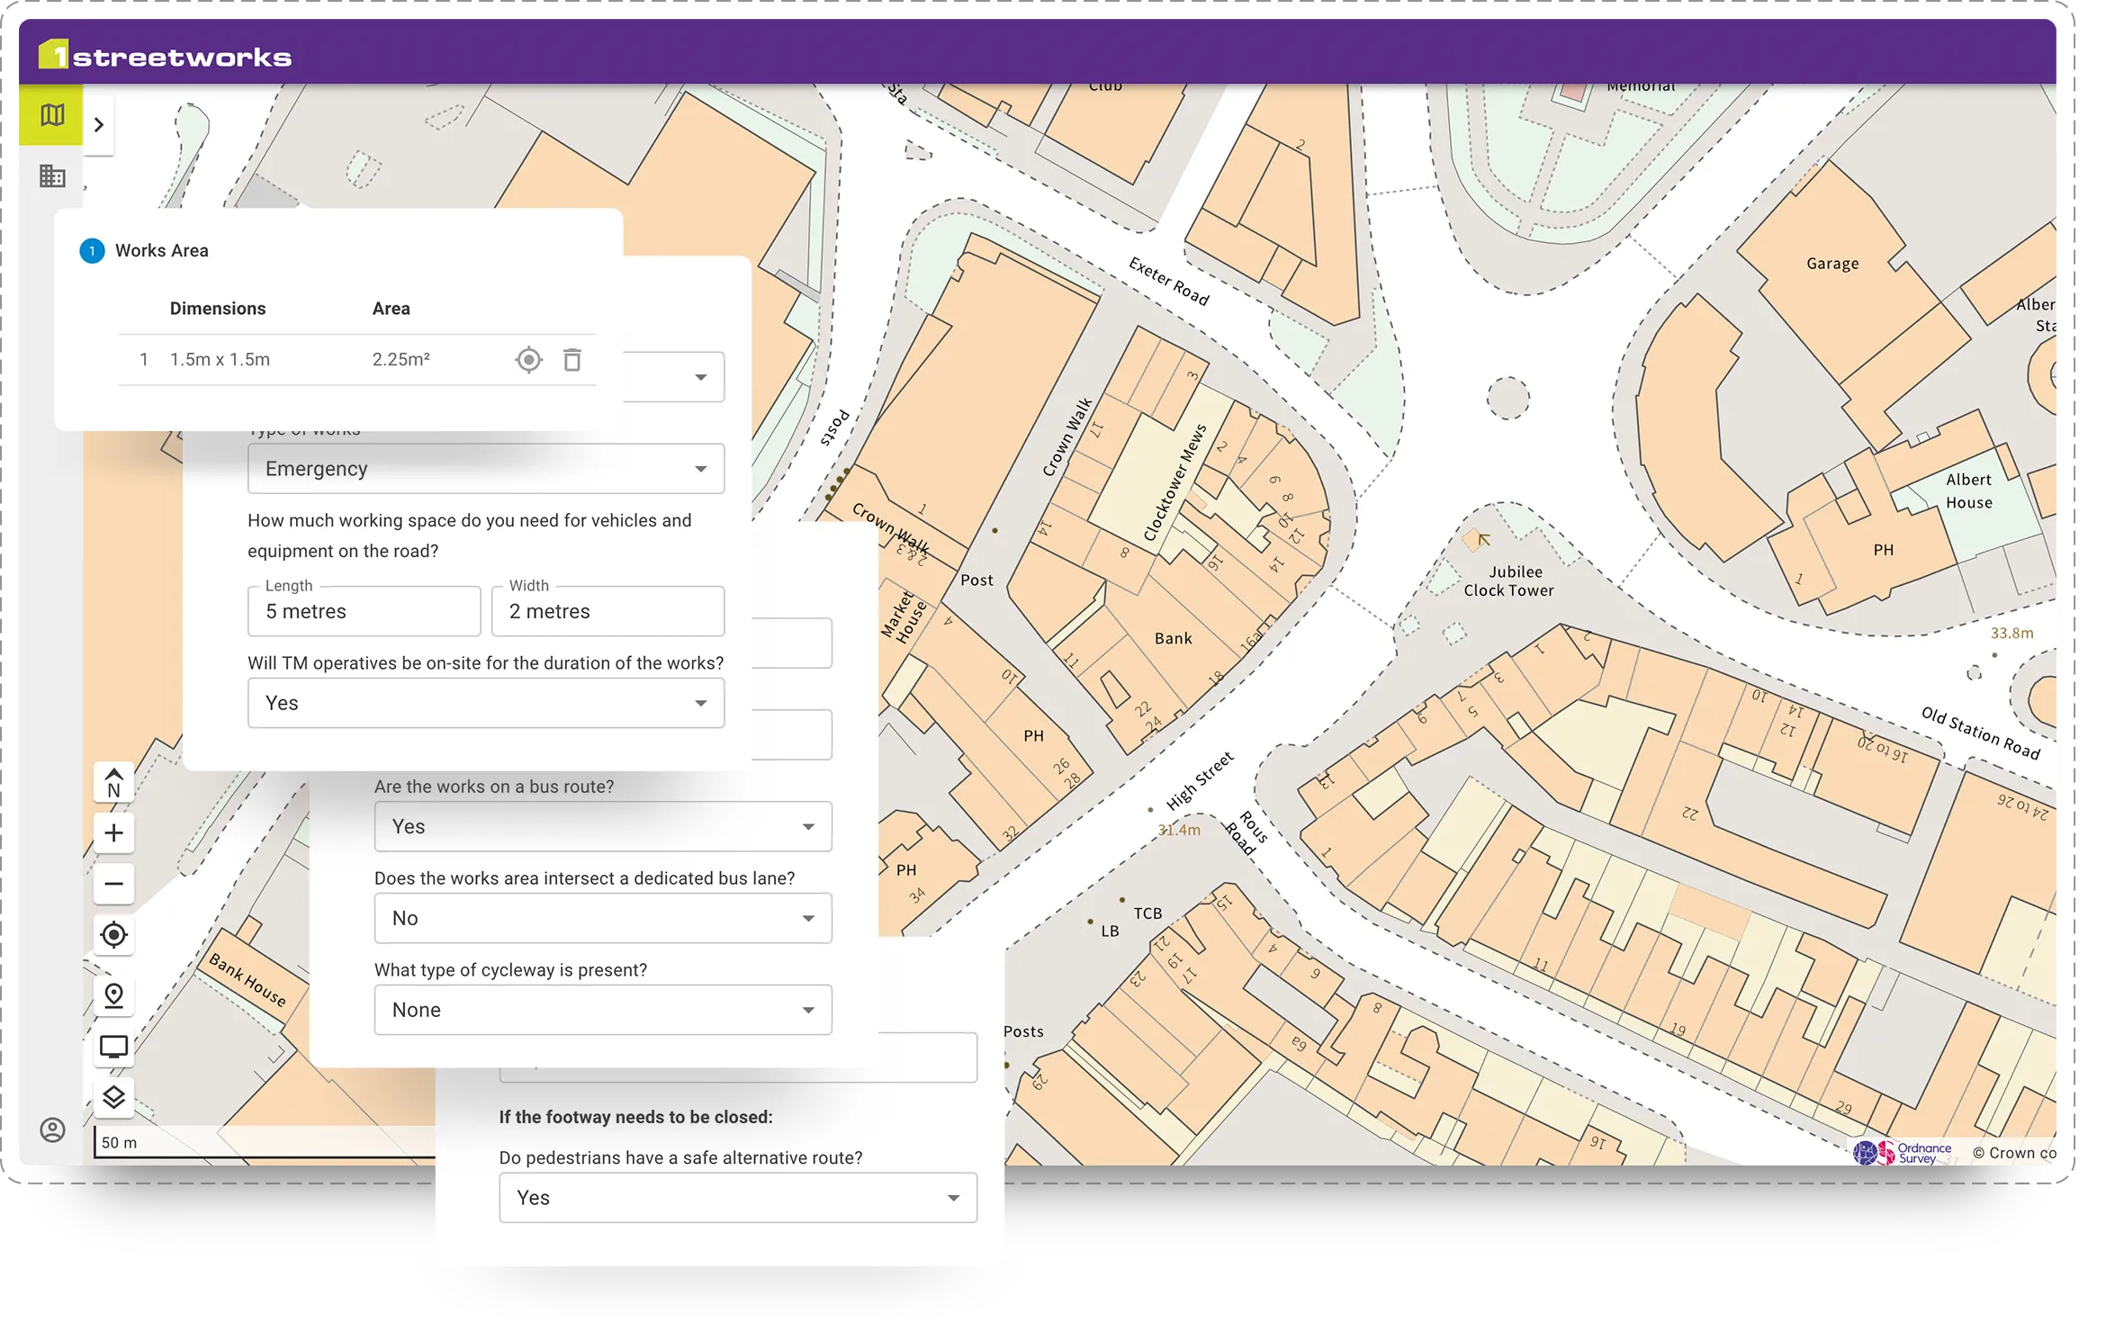Open cycleway type None dropdown
The height and width of the screenshot is (1332, 2106).
pyautogui.click(x=603, y=1010)
